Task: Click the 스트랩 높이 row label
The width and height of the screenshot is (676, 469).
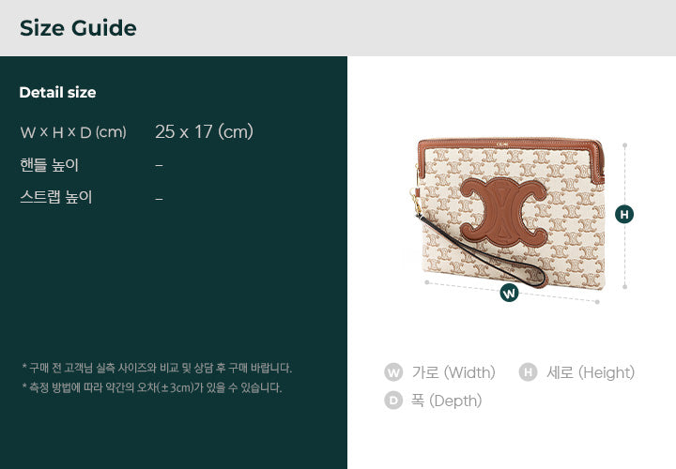Action: [x=56, y=197]
